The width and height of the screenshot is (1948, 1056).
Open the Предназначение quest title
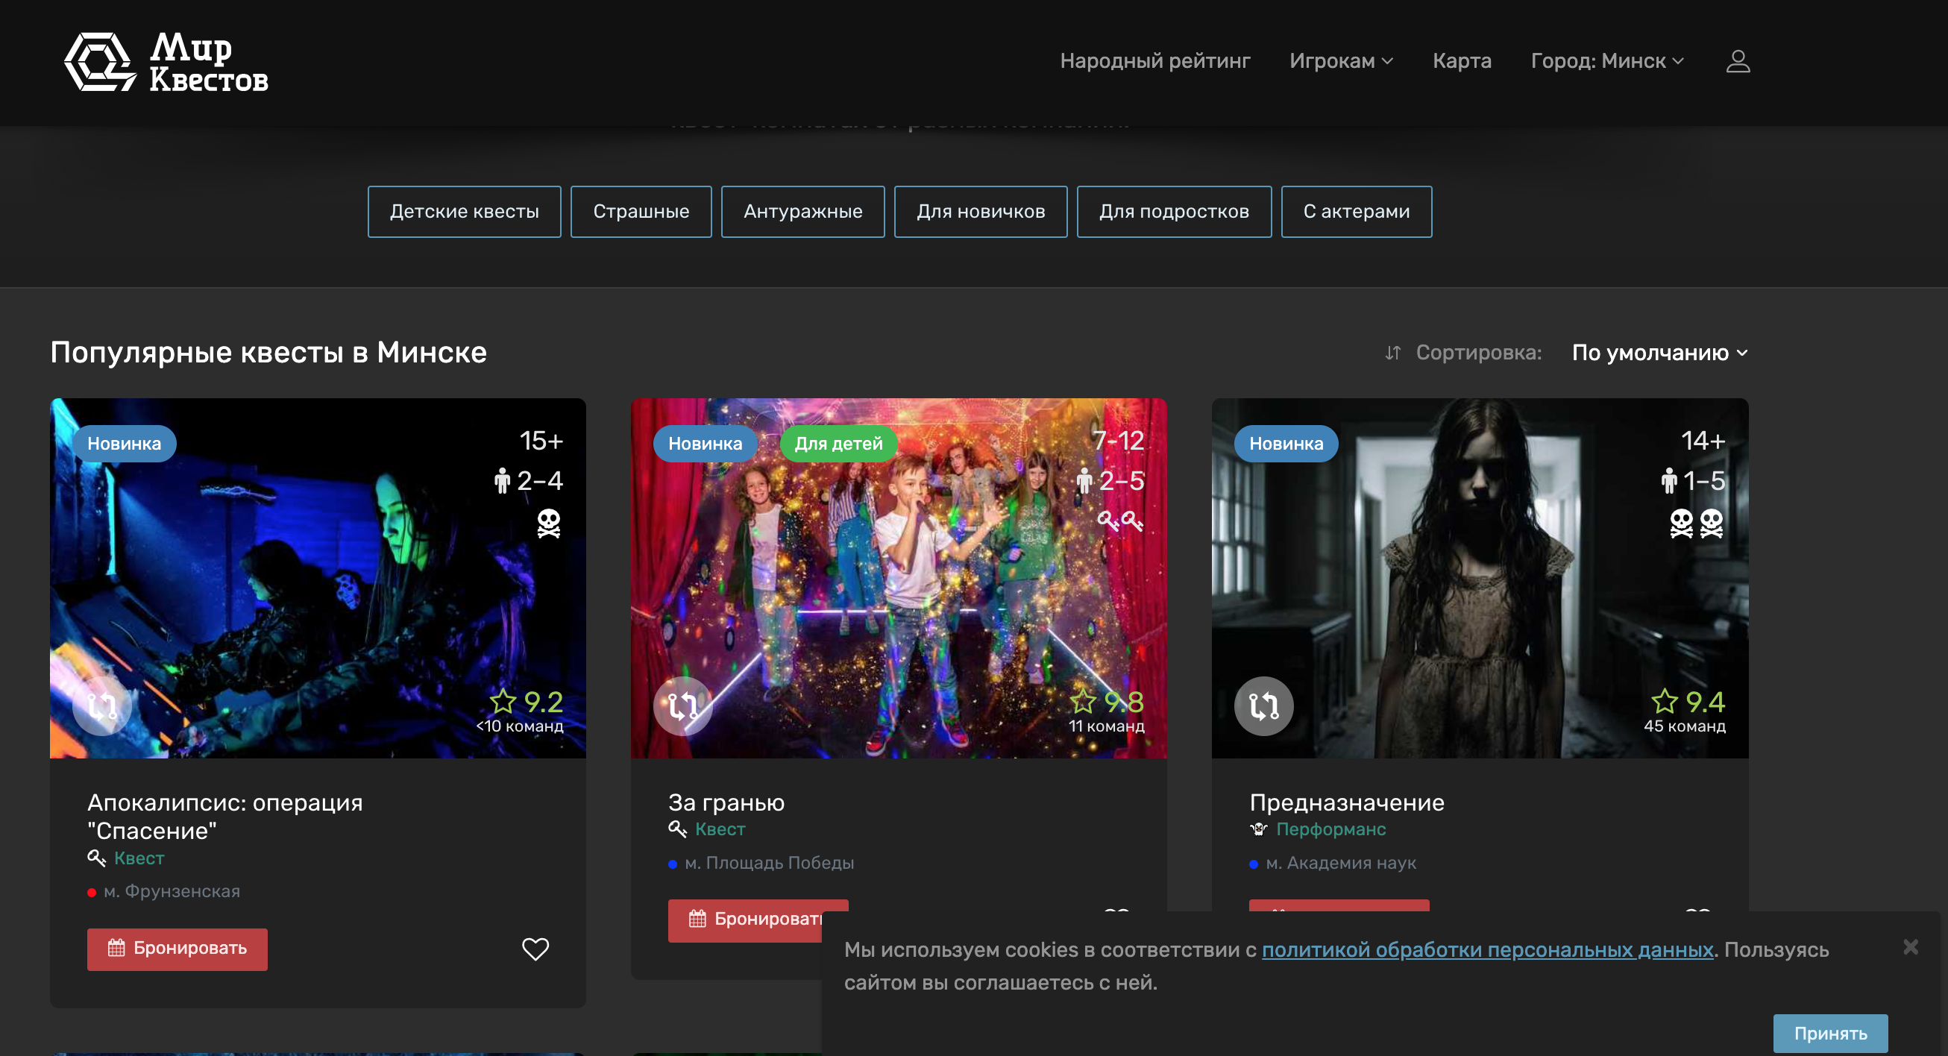(x=1346, y=802)
